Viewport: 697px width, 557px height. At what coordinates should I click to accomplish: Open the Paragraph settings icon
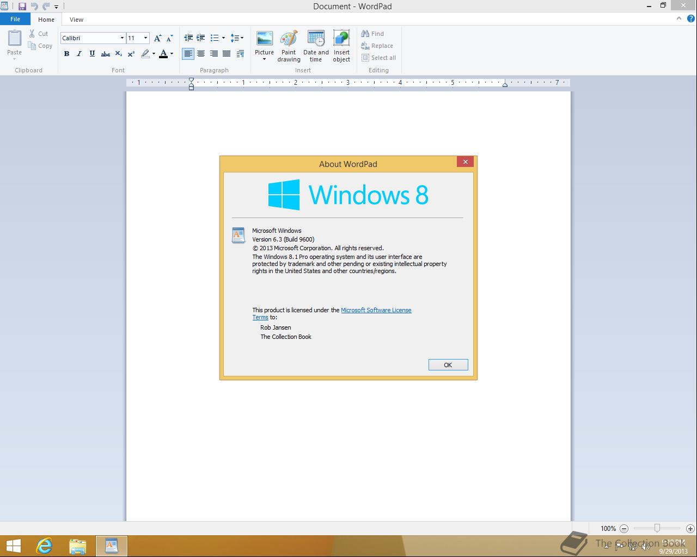tap(241, 54)
